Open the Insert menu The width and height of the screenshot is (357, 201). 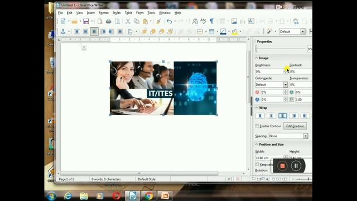click(x=90, y=13)
